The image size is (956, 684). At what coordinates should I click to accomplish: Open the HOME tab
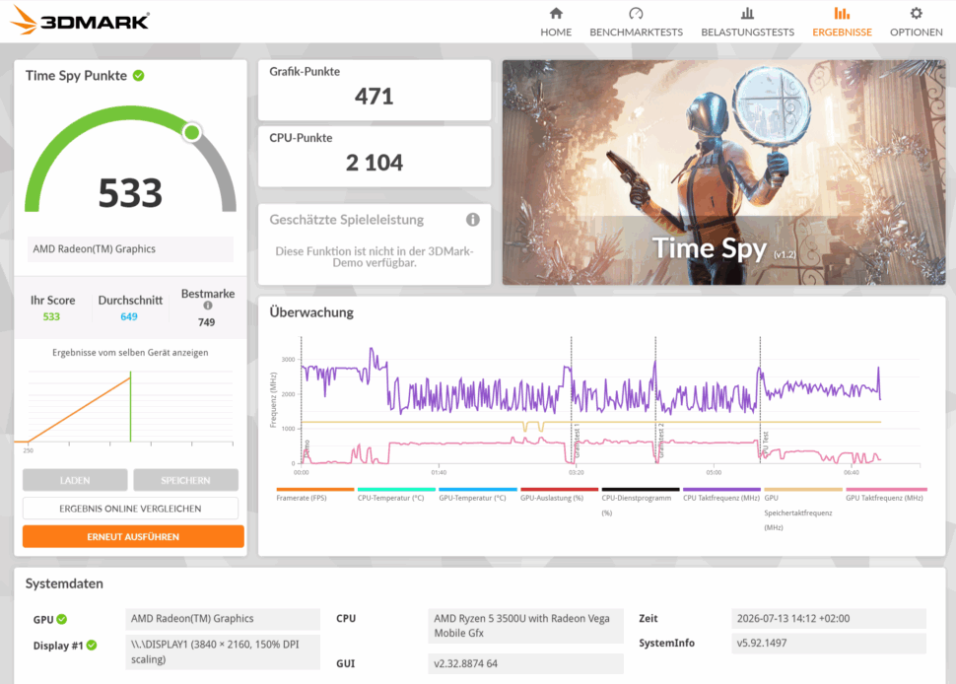556,22
